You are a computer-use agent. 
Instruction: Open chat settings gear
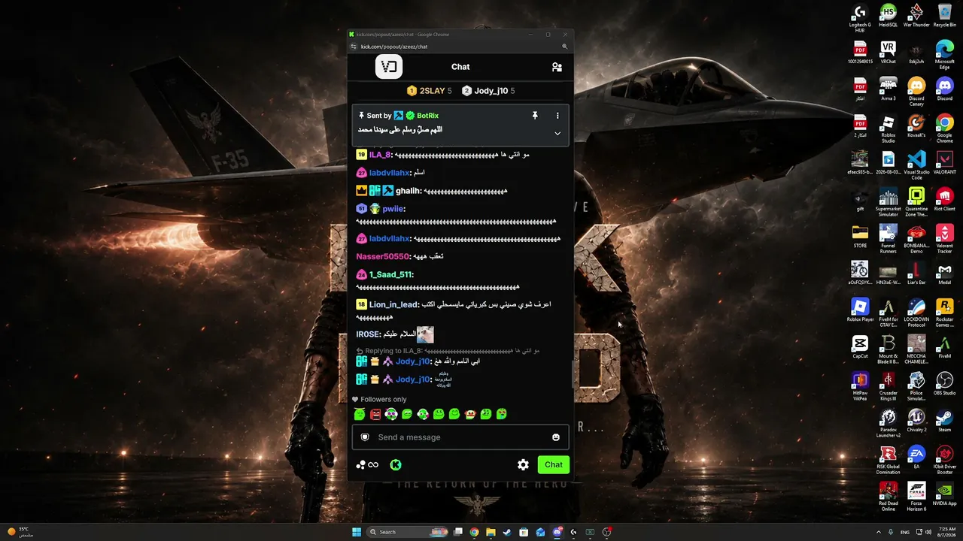[523, 464]
